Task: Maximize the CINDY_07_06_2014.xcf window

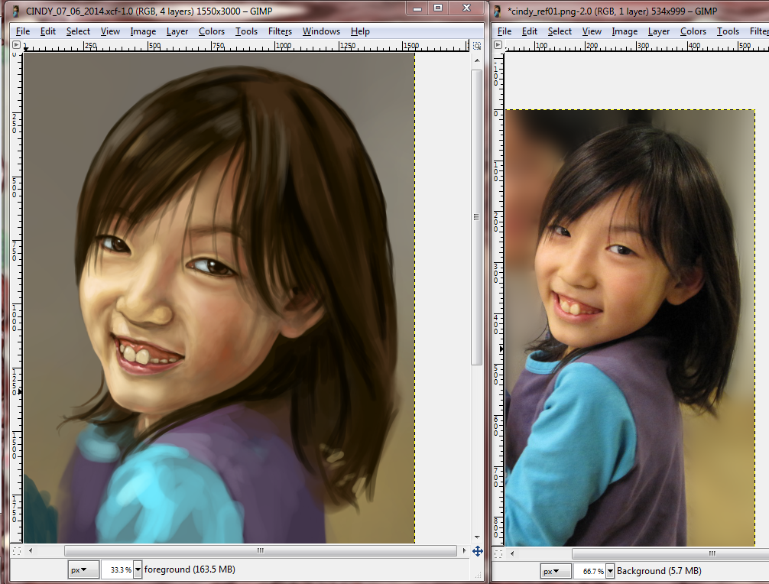Action: coord(438,8)
